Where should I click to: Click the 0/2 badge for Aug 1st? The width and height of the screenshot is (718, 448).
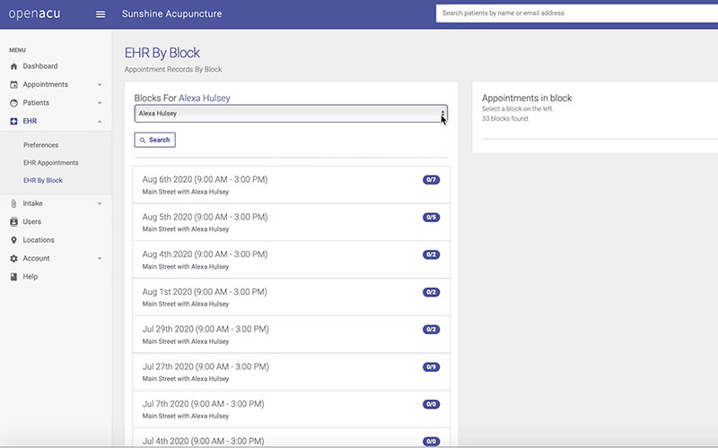432,292
